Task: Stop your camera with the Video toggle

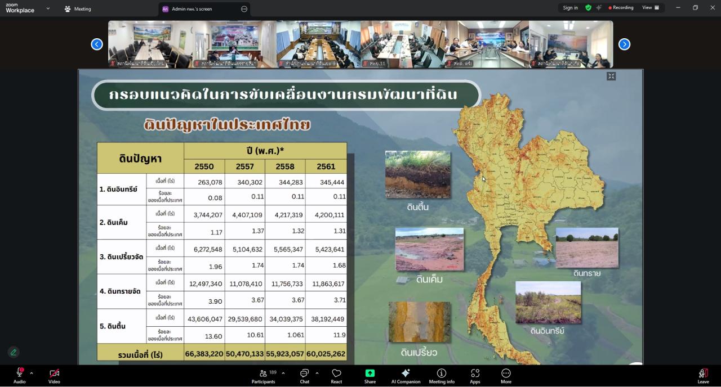Action: pos(54,372)
